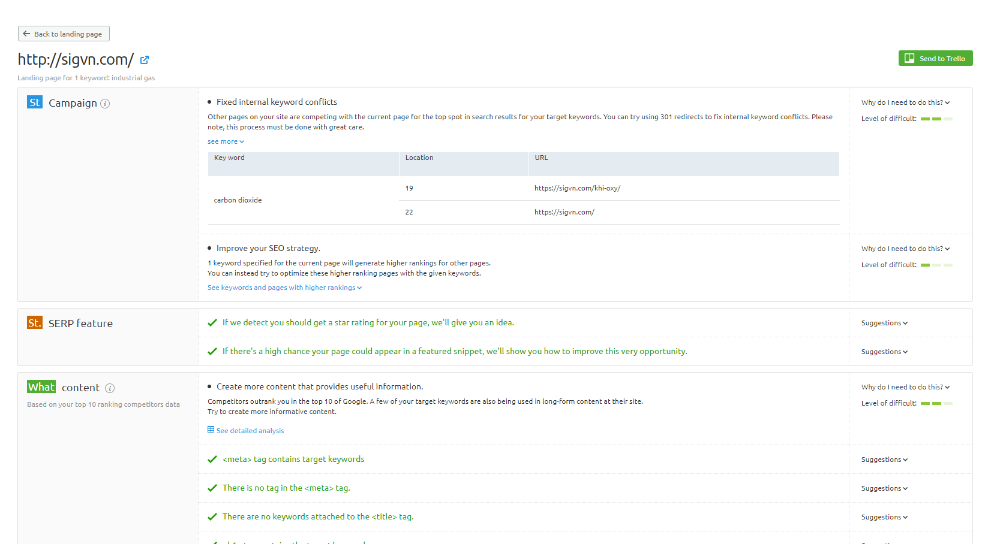Screen dimensions: 985x544
Task: Click the green What content badge
Action: point(41,387)
